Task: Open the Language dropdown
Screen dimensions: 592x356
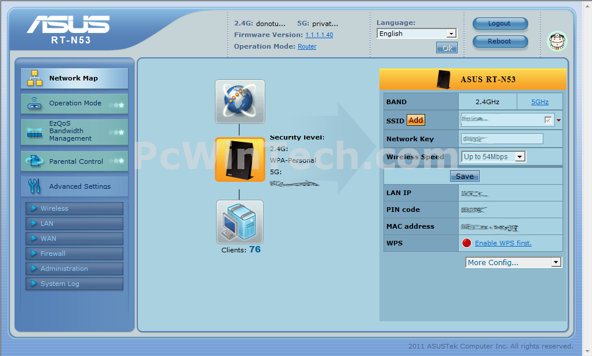Action: click(x=416, y=34)
